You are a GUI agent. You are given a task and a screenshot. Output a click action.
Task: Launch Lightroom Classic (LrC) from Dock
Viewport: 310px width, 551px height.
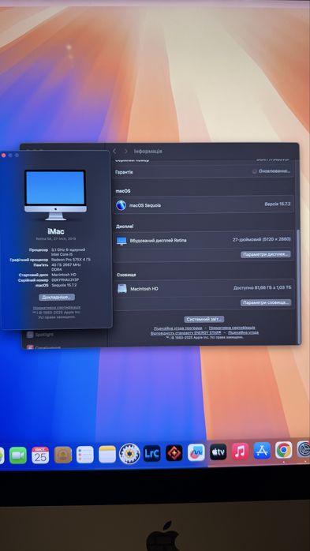[x=152, y=453]
